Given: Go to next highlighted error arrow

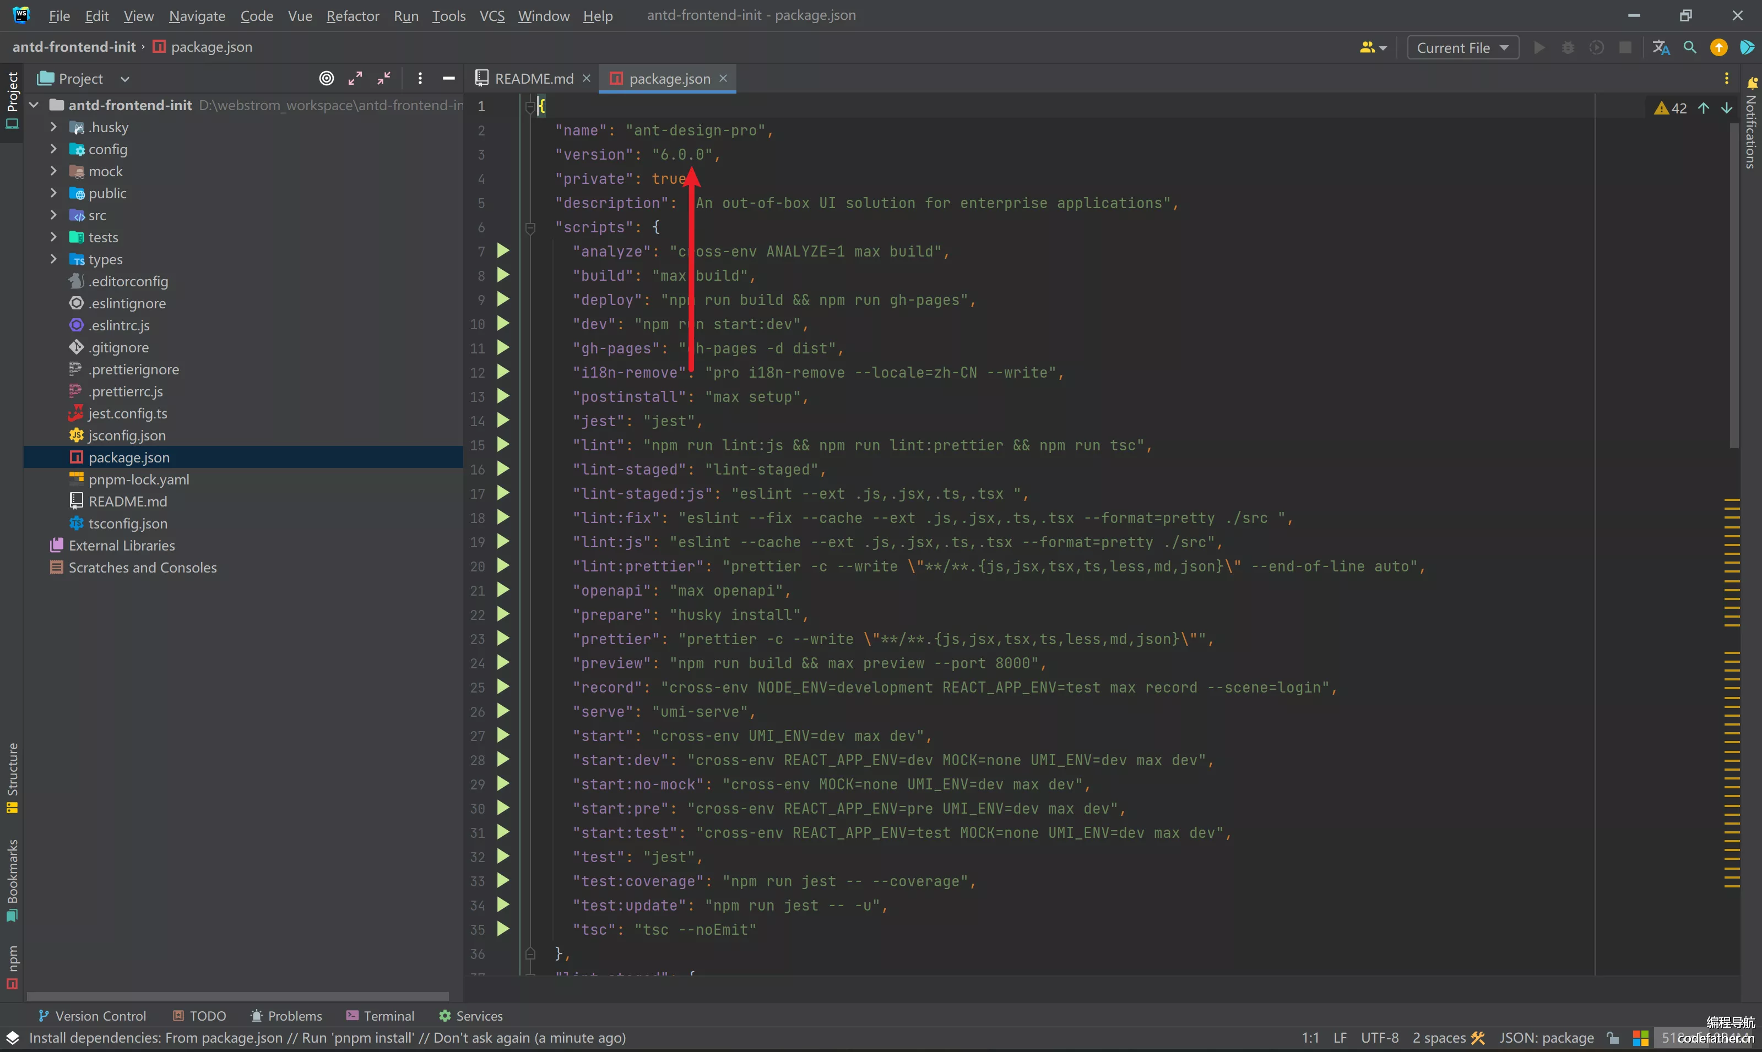Looking at the screenshot, I should (1727, 108).
